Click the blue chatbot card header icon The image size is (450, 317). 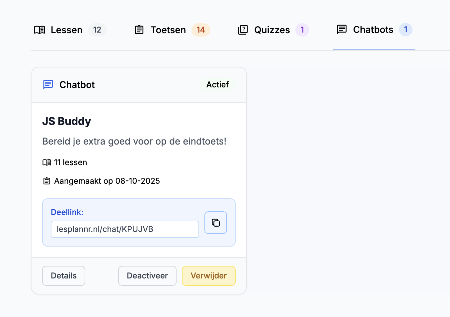click(48, 85)
